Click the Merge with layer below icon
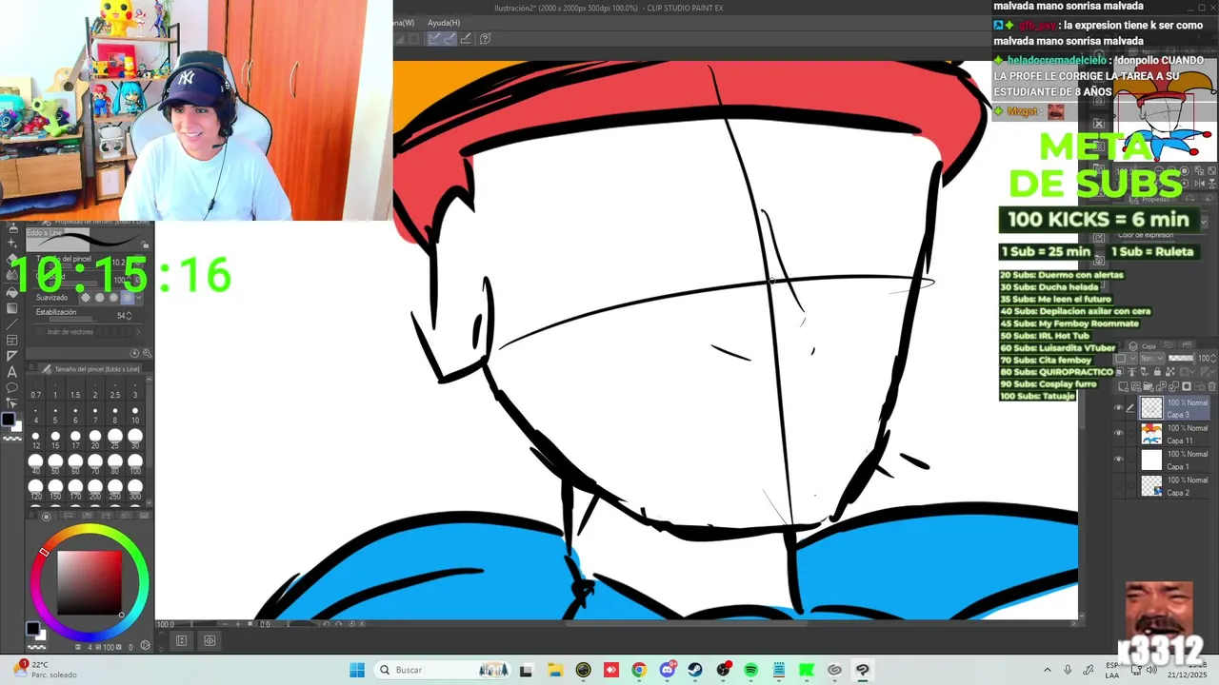The image size is (1219, 685). [1173, 386]
